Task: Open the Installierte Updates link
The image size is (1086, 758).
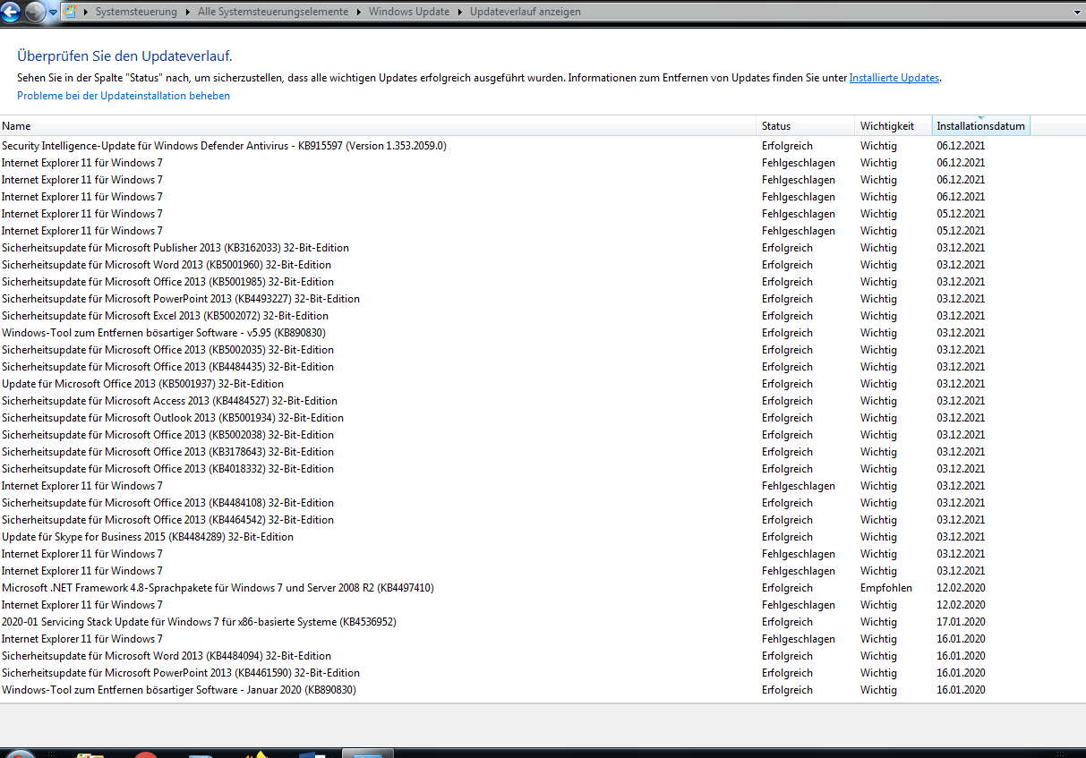Action: point(894,78)
